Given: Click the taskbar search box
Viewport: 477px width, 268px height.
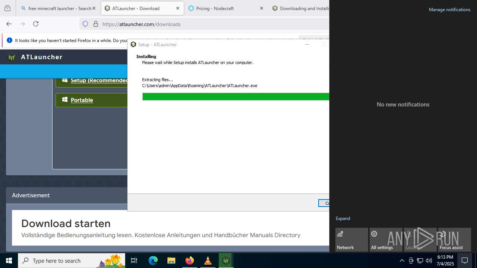Looking at the screenshot, I should [72, 261].
